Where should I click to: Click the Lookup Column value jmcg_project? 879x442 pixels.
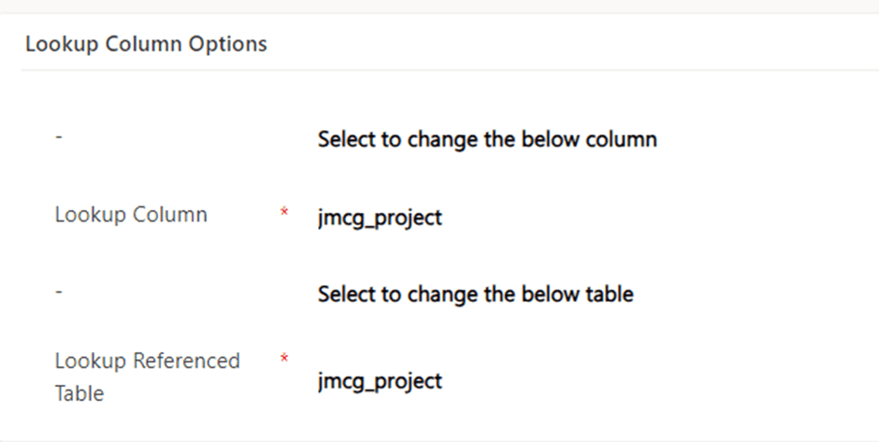380,218
